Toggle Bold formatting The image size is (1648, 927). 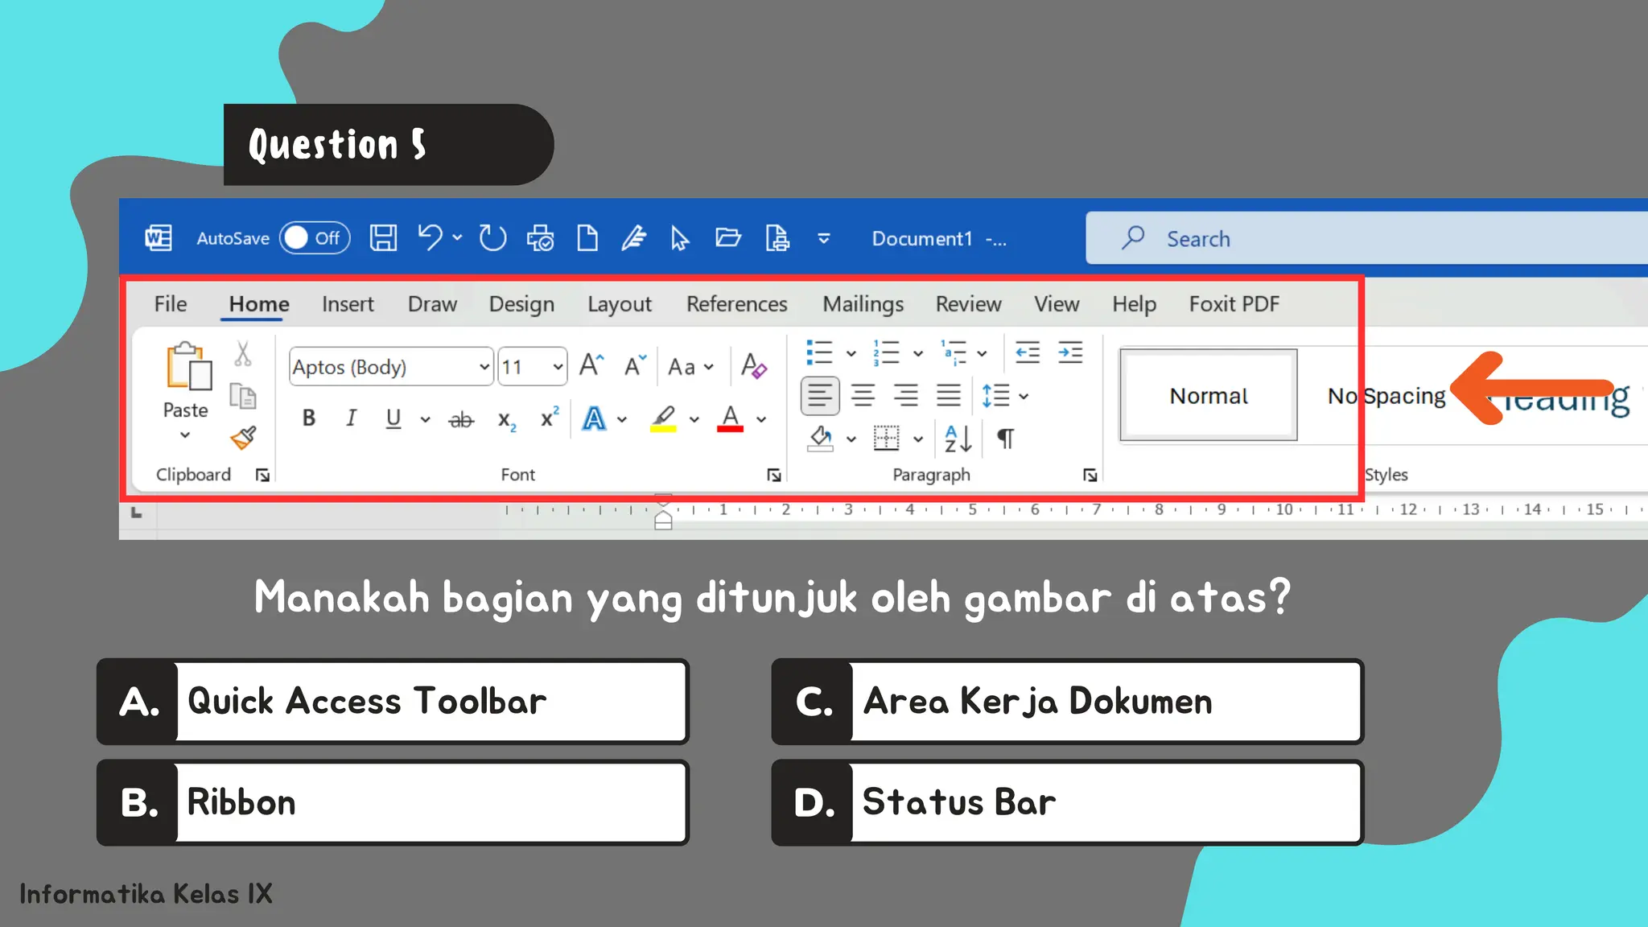pyautogui.click(x=308, y=418)
